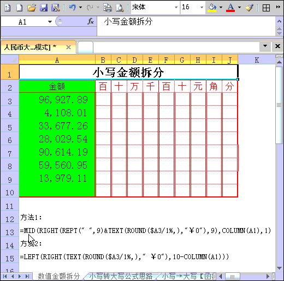Select the cell showing 96,927.89
The image size is (284, 281).
tap(57, 99)
